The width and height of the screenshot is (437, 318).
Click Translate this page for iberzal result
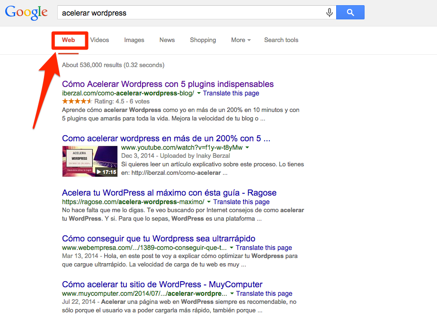[x=231, y=93]
